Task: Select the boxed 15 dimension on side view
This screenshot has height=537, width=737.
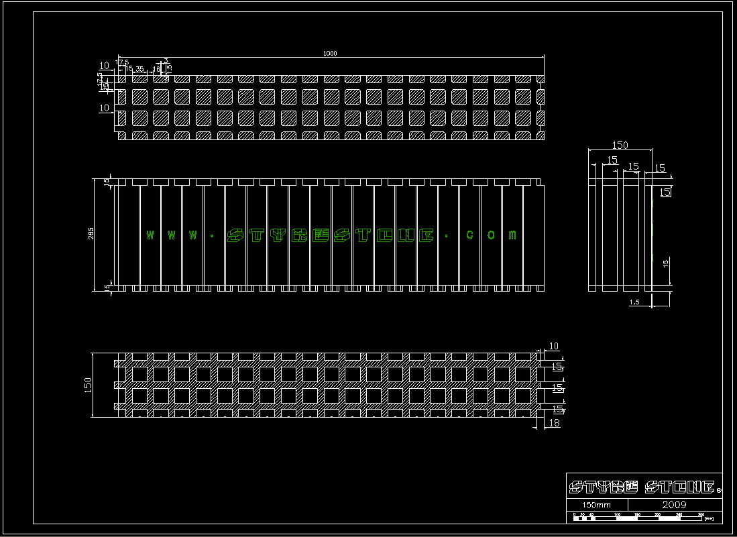Action: [x=665, y=192]
